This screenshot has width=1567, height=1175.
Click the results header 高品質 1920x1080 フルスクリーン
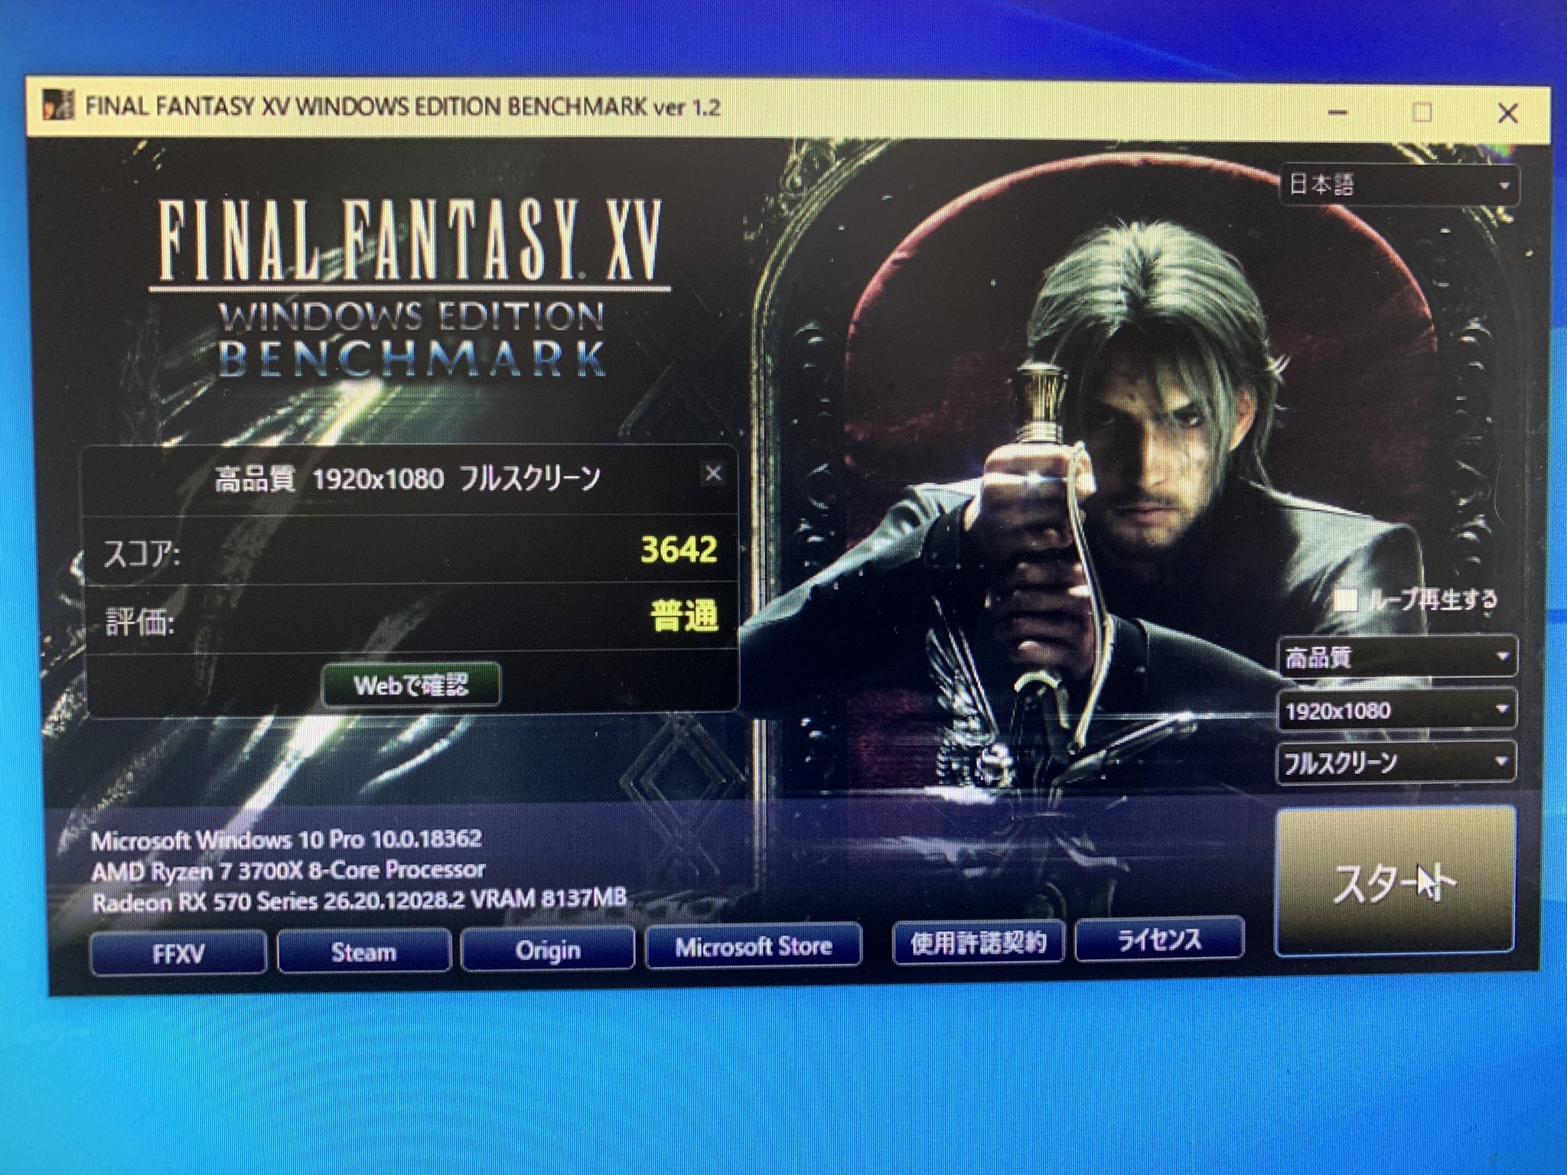click(x=407, y=480)
